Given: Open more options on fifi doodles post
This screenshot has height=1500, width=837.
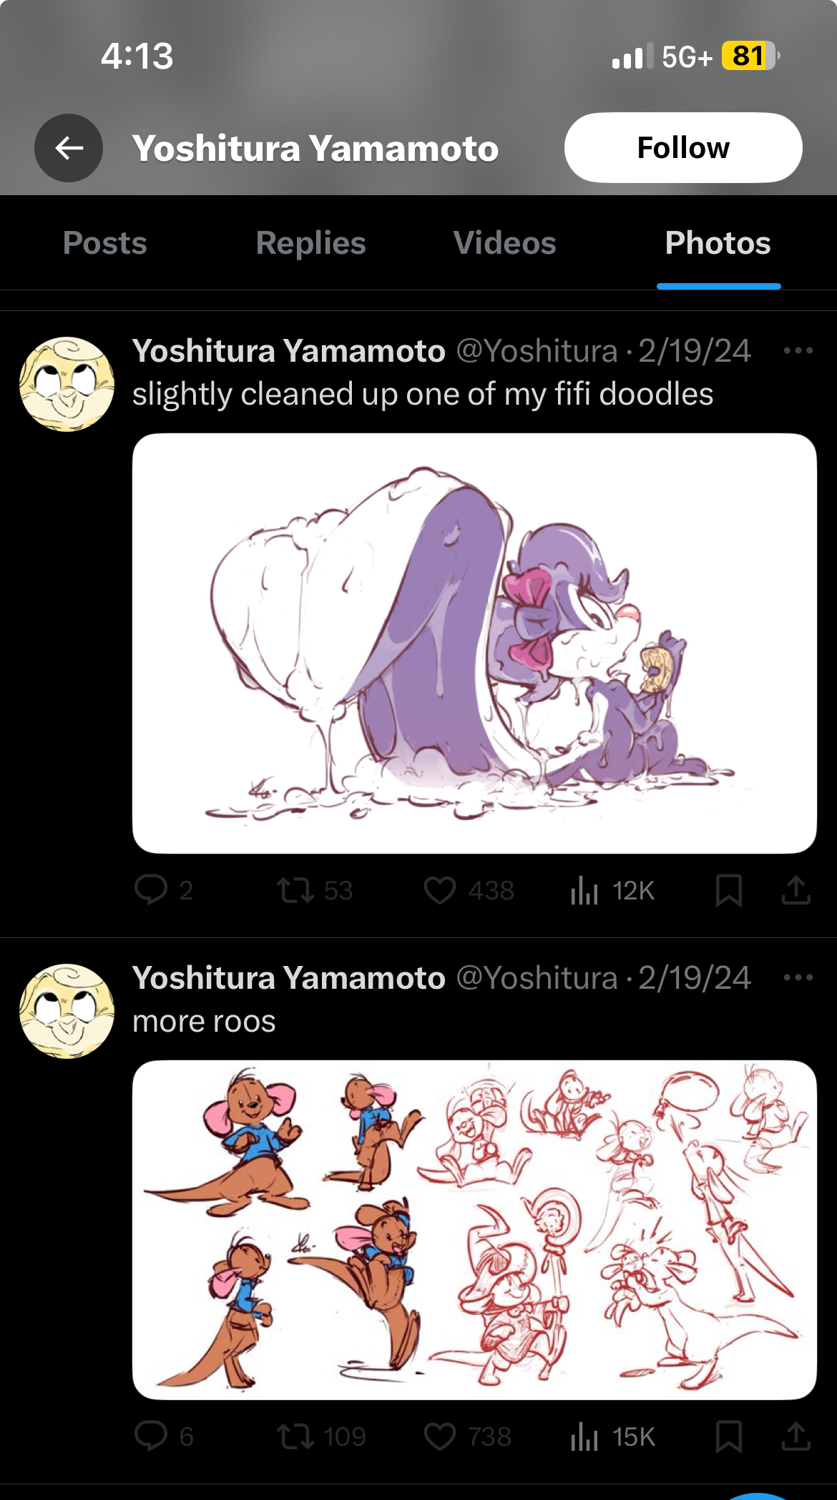Looking at the screenshot, I should 798,350.
